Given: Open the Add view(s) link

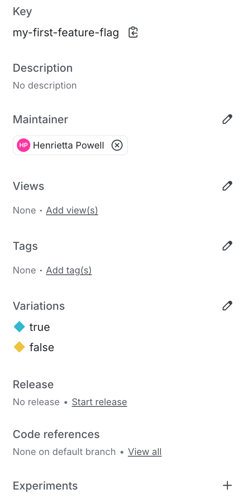Looking at the screenshot, I should (72, 210).
